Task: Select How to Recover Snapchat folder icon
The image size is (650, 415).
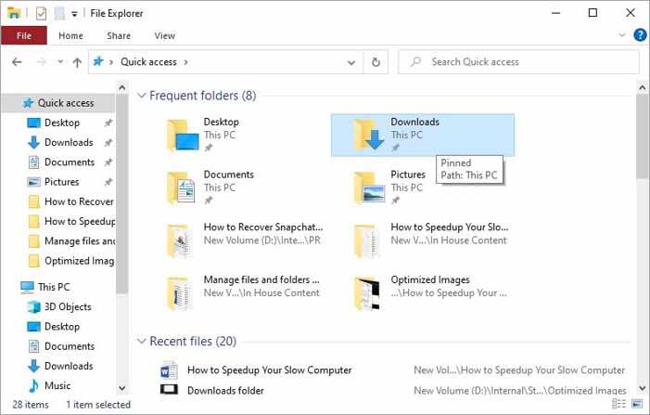Action: pos(180,240)
